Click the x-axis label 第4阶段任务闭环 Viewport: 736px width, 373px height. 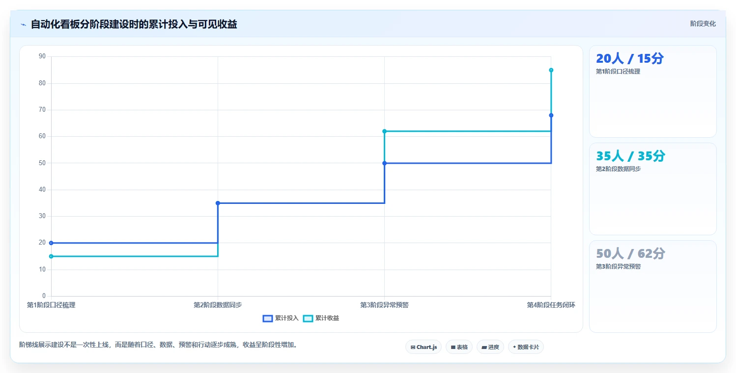point(551,305)
